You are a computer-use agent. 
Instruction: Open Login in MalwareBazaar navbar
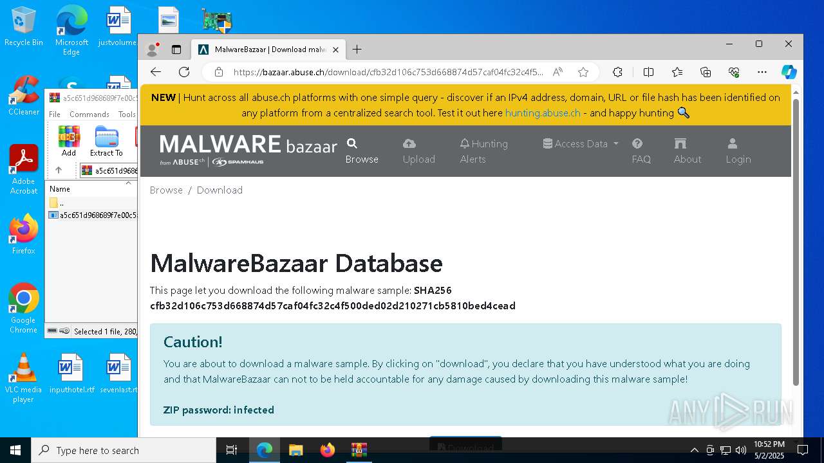pyautogui.click(x=738, y=152)
